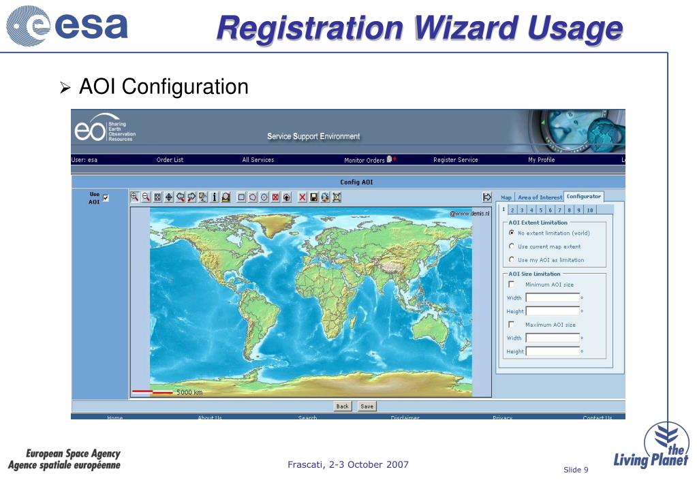Viewport: 697px width, 482px height.
Task: Click the map overview icon beside info tool
Action: pyautogui.click(x=226, y=197)
